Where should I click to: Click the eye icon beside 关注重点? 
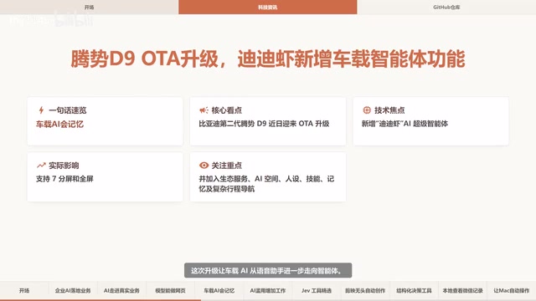coord(204,166)
